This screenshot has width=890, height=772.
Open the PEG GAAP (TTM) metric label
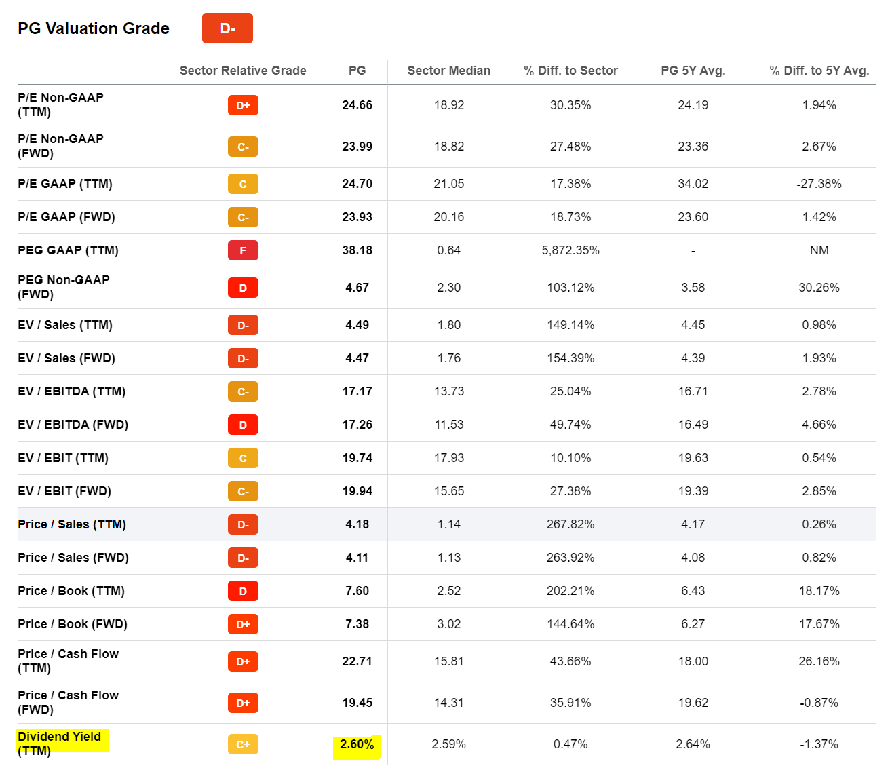[68, 250]
